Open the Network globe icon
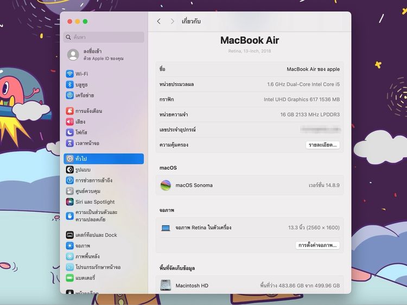This screenshot has width=407, height=305. [69, 96]
